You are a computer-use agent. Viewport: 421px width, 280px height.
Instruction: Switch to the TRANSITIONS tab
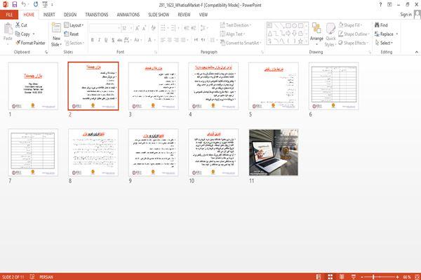[x=97, y=15]
